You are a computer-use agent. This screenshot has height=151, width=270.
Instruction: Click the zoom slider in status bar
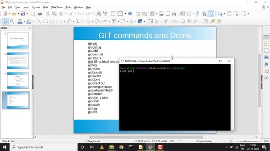point(248,141)
